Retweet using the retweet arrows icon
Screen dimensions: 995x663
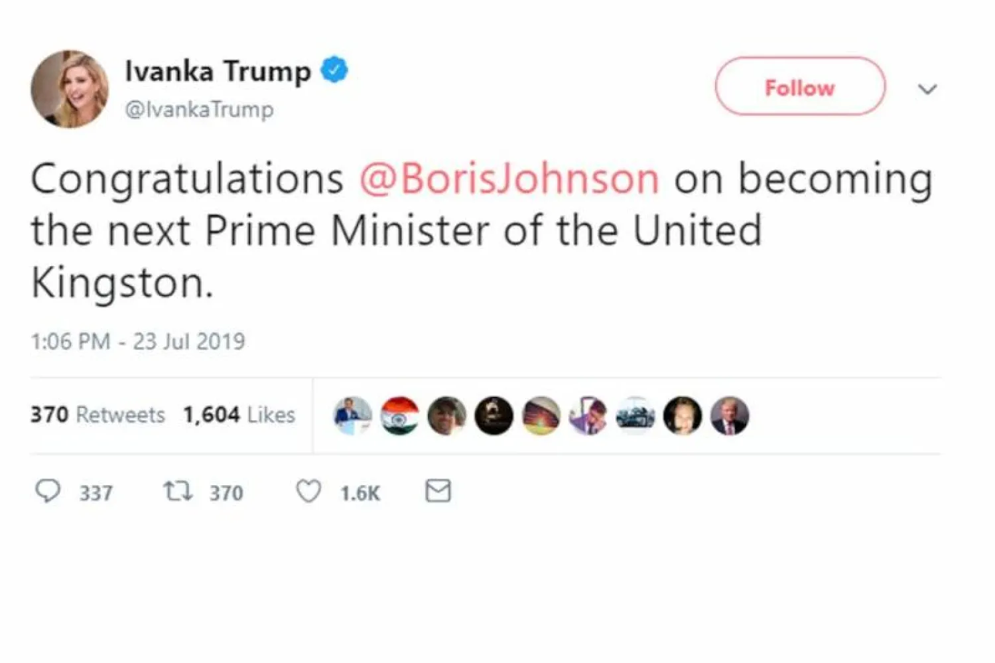coord(178,491)
